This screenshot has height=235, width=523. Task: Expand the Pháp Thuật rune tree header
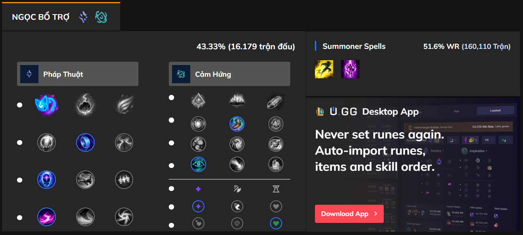(78, 74)
